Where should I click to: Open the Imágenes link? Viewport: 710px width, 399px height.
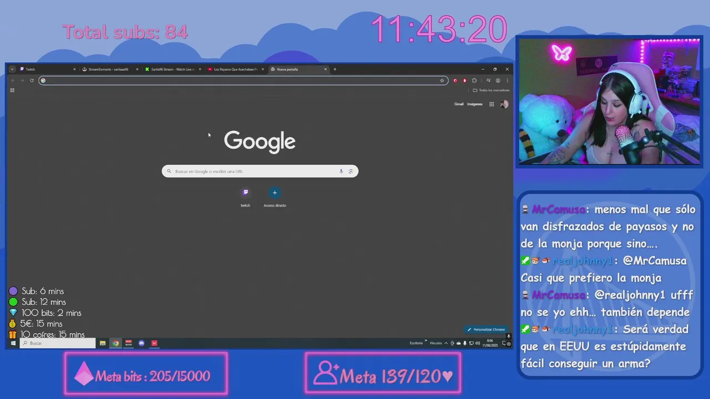point(475,104)
